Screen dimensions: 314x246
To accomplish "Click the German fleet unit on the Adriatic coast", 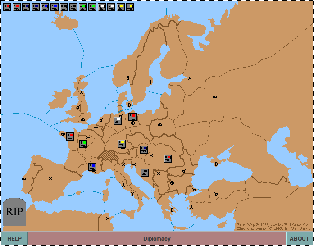I will pos(144,173).
